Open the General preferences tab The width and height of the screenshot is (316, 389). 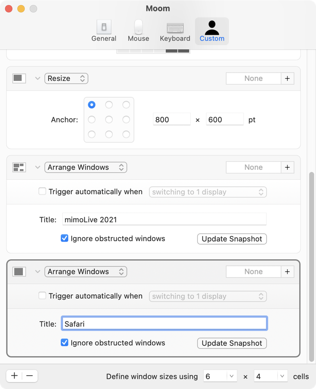click(104, 32)
